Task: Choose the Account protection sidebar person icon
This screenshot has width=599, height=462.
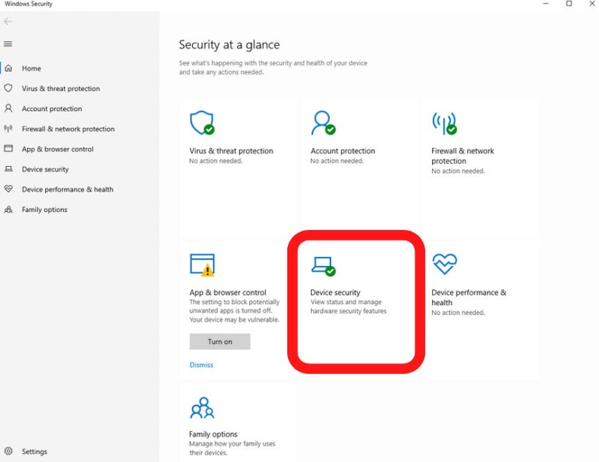Action: (x=8, y=108)
